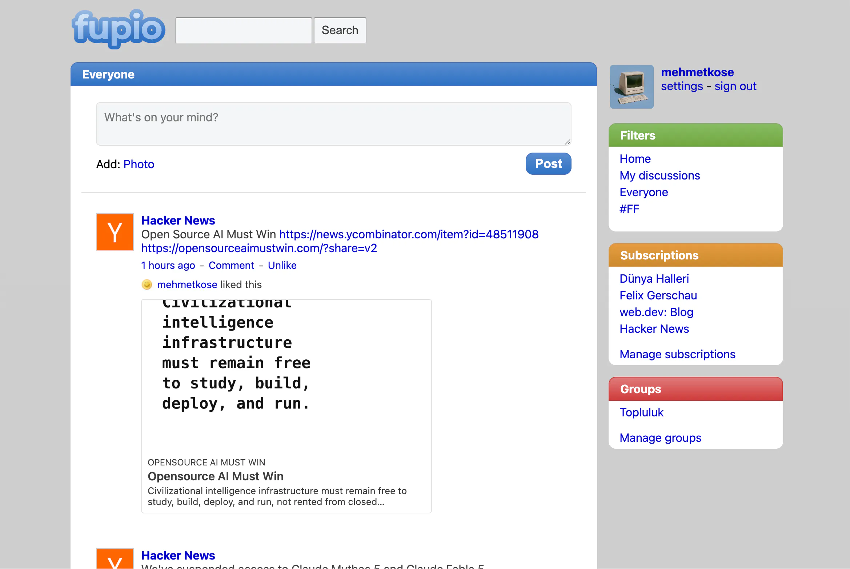Open Hacker News in Subscriptions list
Viewport: 850px width, 569px height.
point(654,329)
